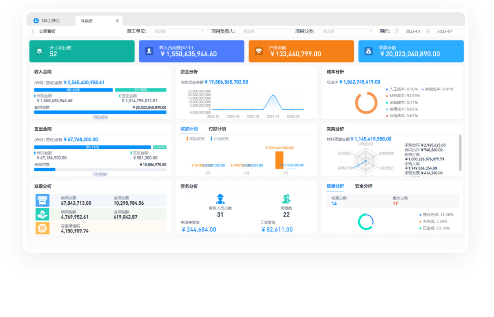Click the 项目负责人 input field

pos(265,31)
